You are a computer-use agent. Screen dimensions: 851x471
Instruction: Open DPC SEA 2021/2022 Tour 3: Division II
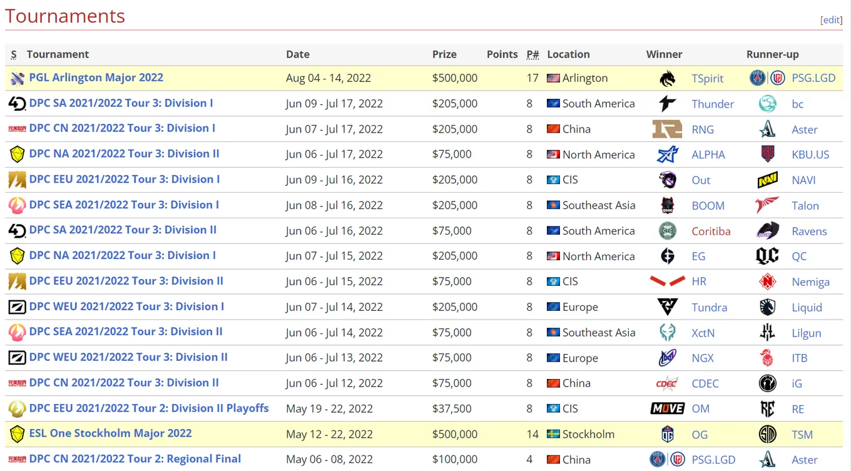[126, 332]
